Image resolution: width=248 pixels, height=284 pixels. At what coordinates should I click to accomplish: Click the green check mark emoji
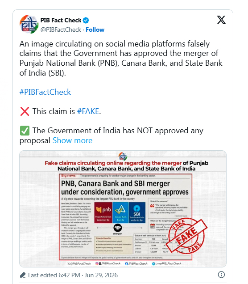tap(25, 131)
